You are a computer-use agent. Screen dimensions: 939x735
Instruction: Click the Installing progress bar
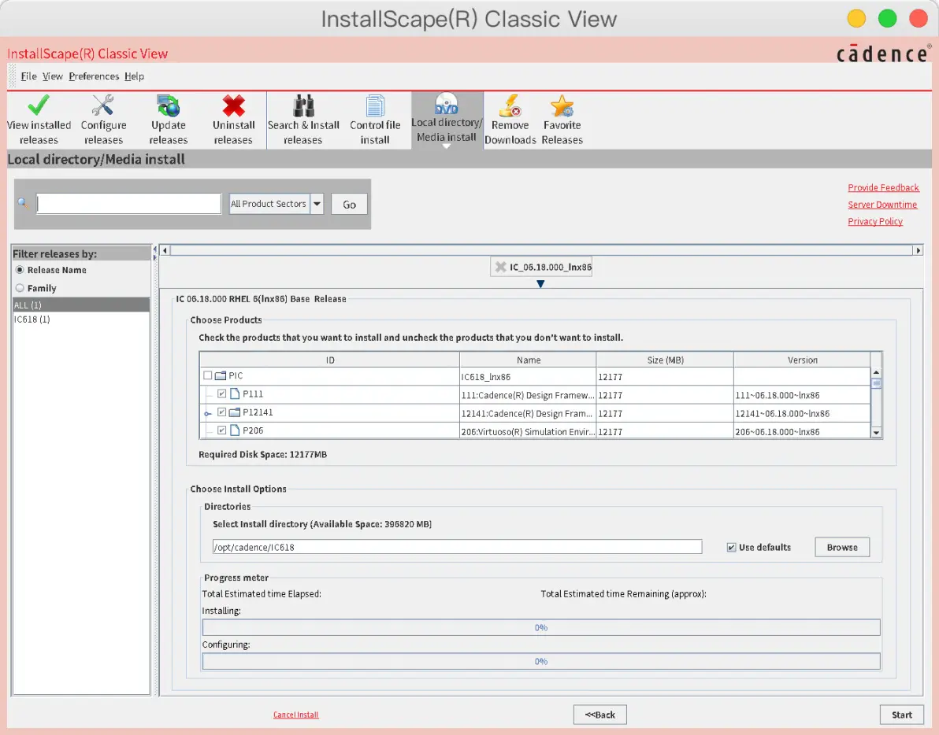click(x=540, y=627)
